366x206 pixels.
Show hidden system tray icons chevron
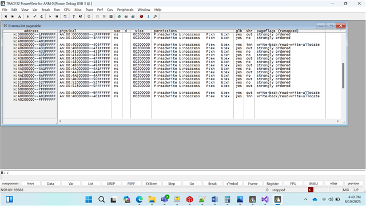(305, 200)
